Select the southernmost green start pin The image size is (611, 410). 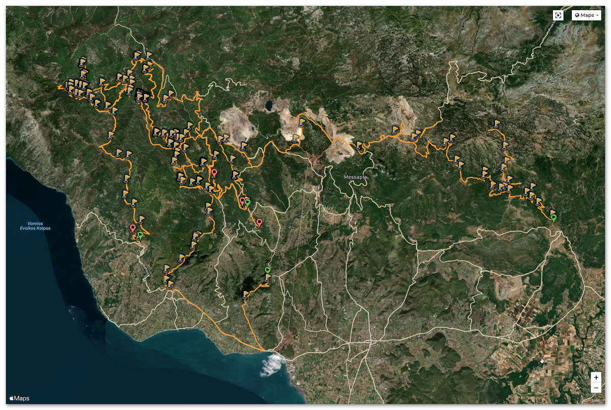pos(268,270)
